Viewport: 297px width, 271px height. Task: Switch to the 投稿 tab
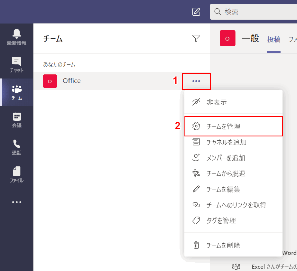(x=273, y=39)
